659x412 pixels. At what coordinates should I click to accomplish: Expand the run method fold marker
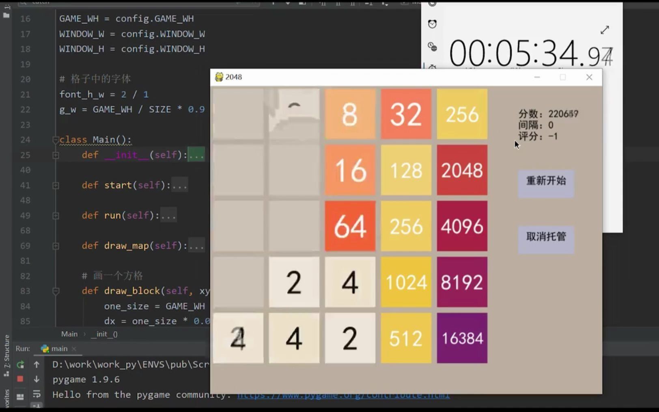point(56,216)
